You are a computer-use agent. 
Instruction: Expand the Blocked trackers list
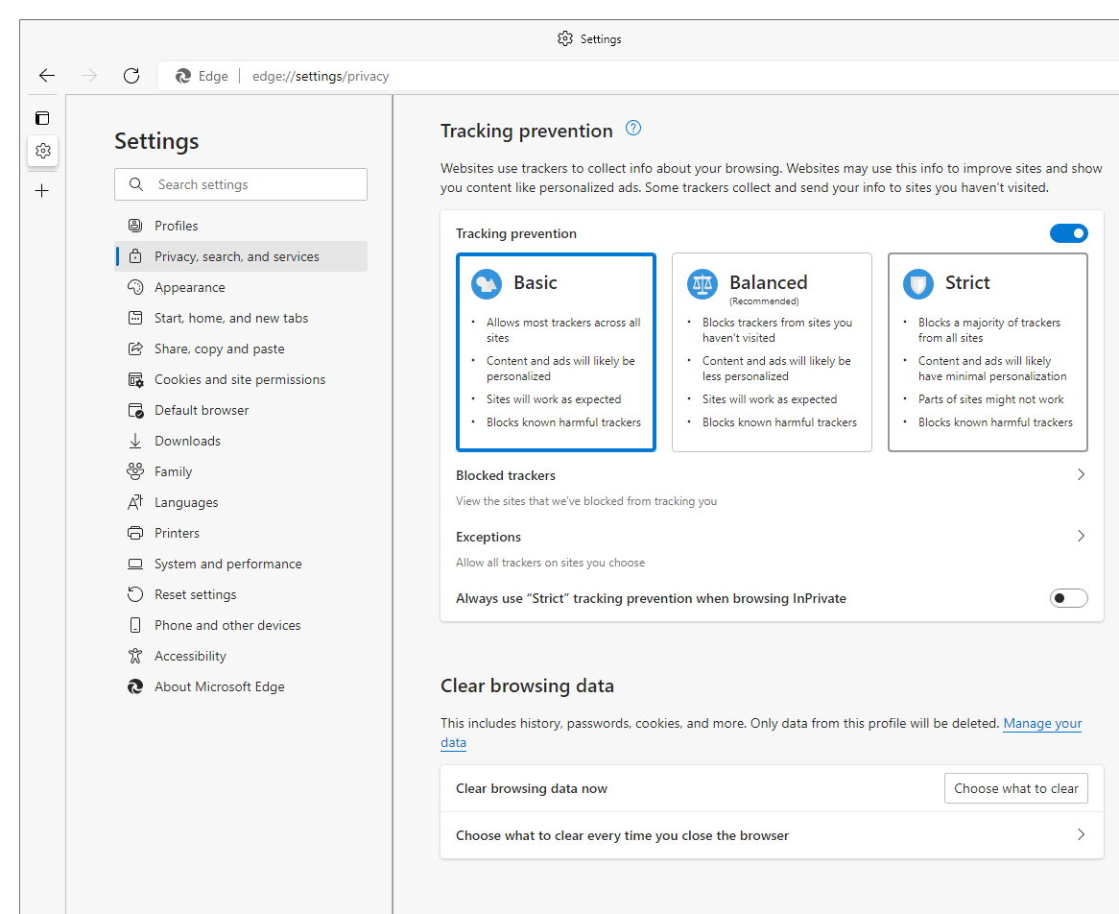[x=1081, y=473]
